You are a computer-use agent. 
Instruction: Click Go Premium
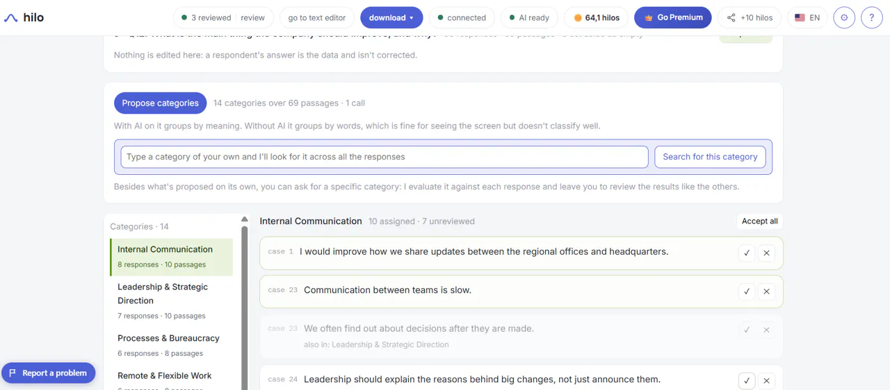point(673,17)
